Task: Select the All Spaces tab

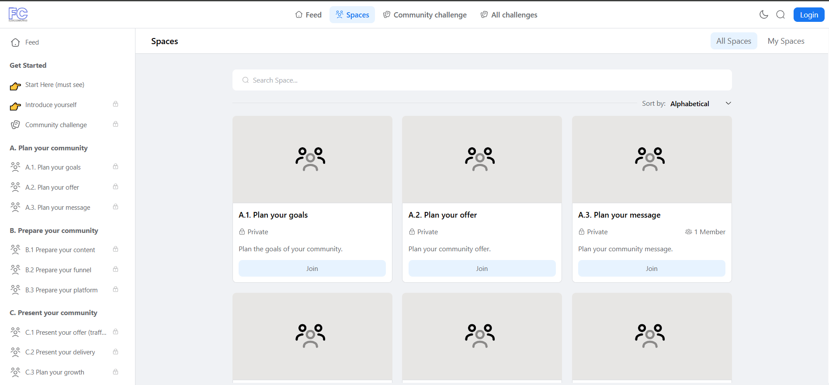Action: (733, 41)
